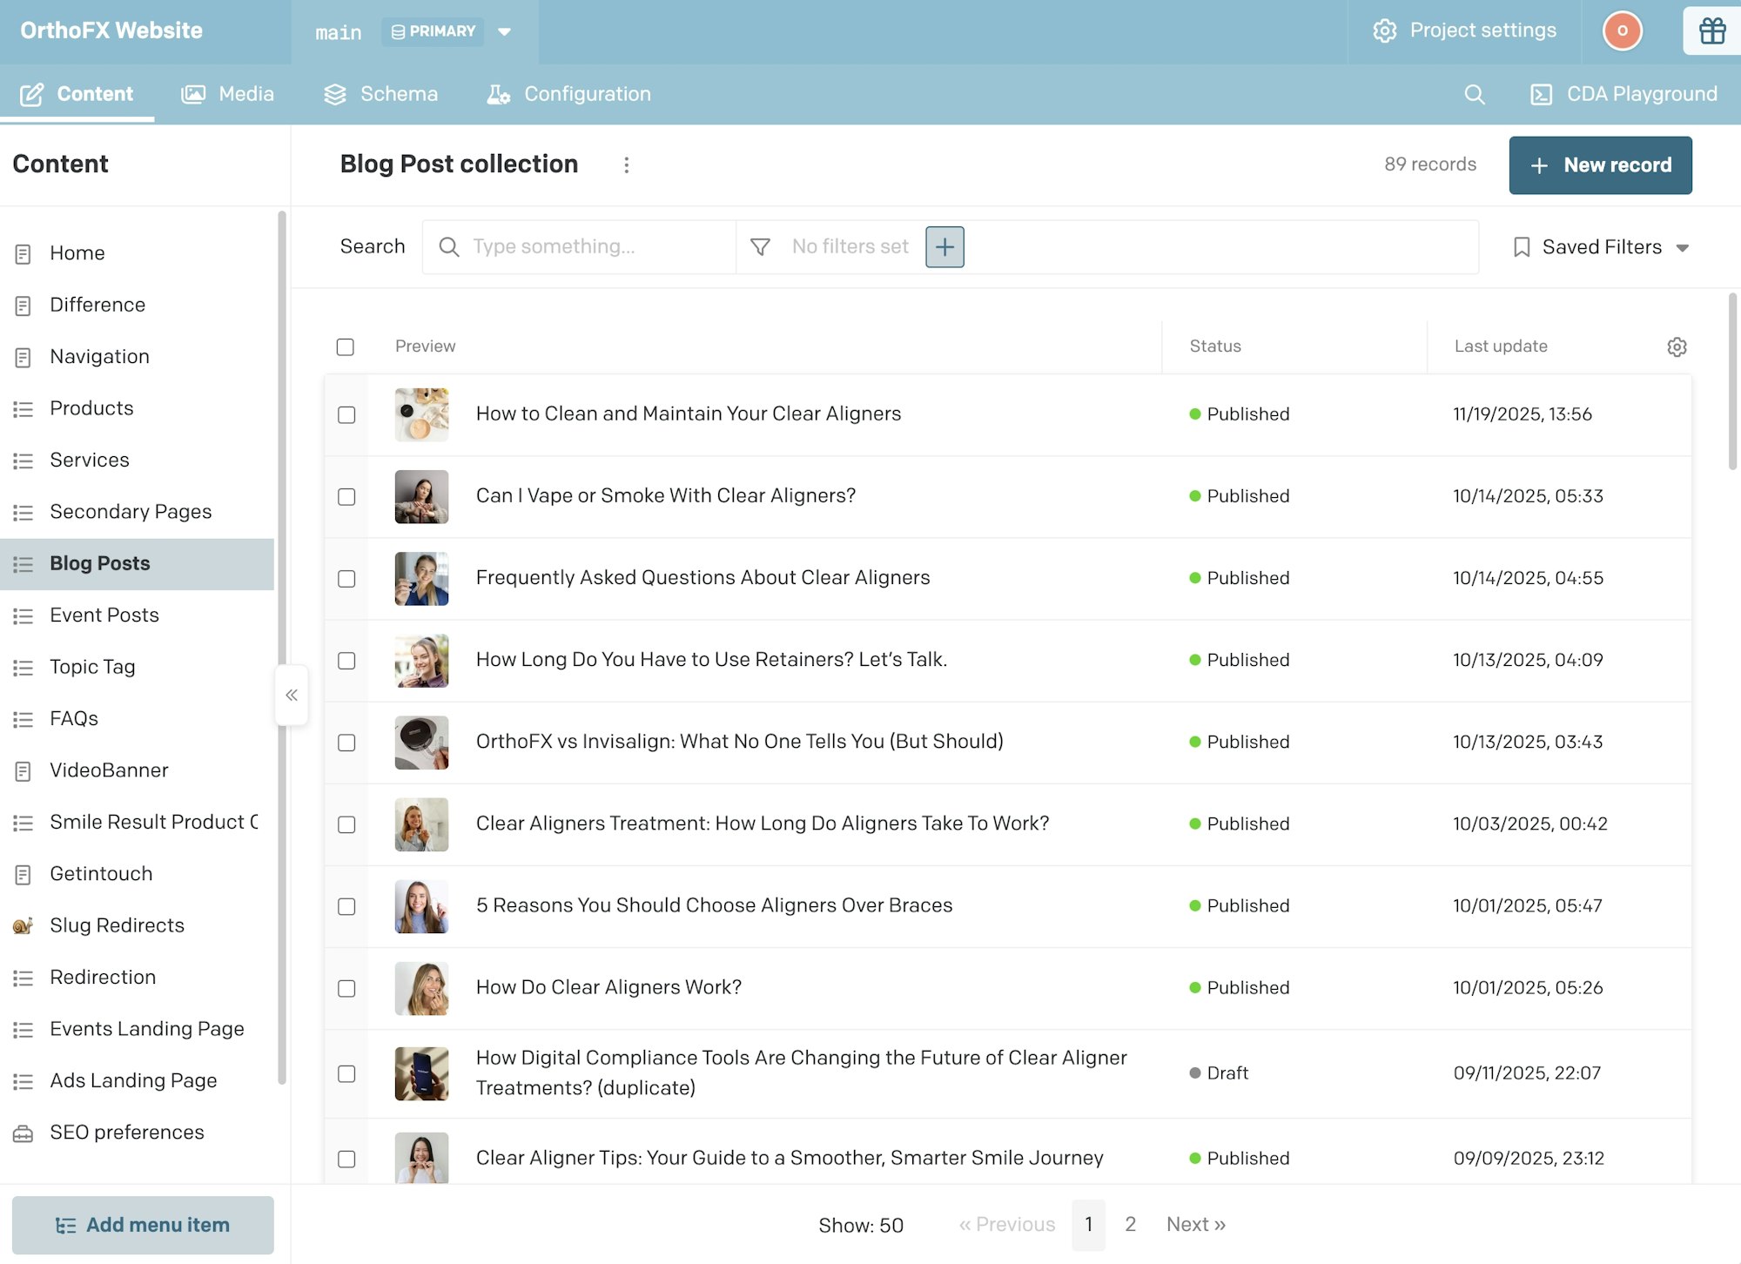Open Blog Post collection three-dot menu

(x=626, y=165)
